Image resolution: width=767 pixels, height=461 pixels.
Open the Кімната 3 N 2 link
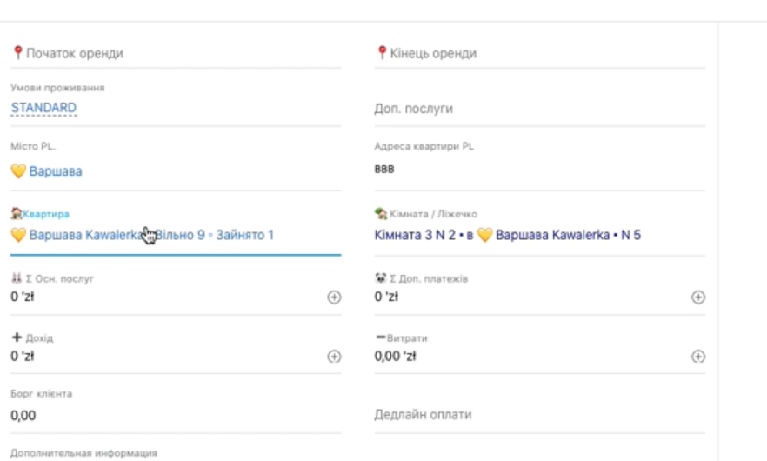coord(409,235)
